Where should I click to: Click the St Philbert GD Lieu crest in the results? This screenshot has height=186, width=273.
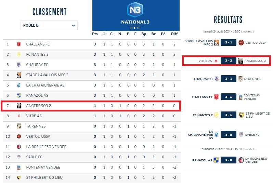(241, 115)
